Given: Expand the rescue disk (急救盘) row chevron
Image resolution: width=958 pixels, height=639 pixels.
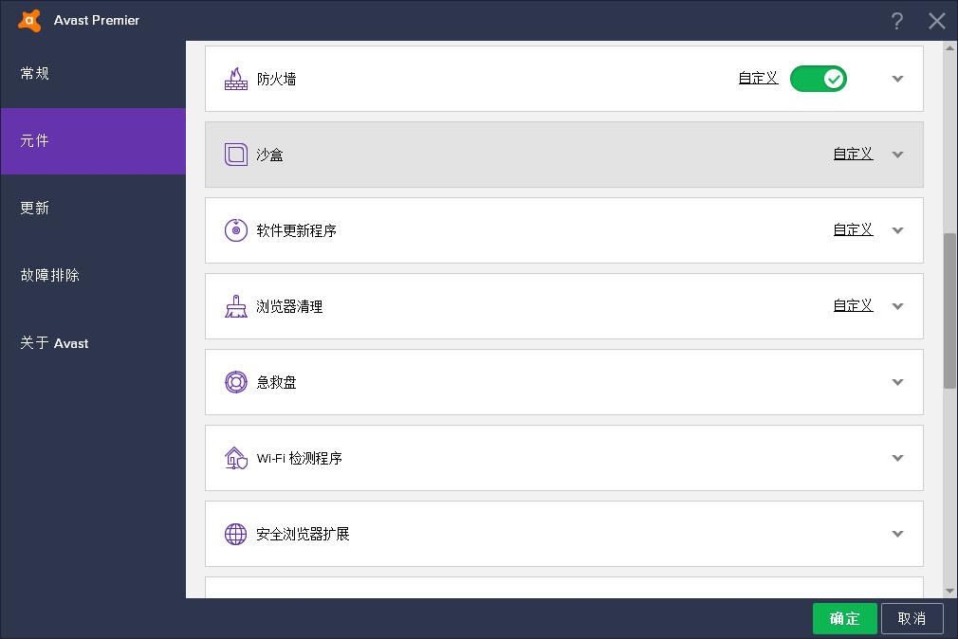Looking at the screenshot, I should (x=897, y=382).
